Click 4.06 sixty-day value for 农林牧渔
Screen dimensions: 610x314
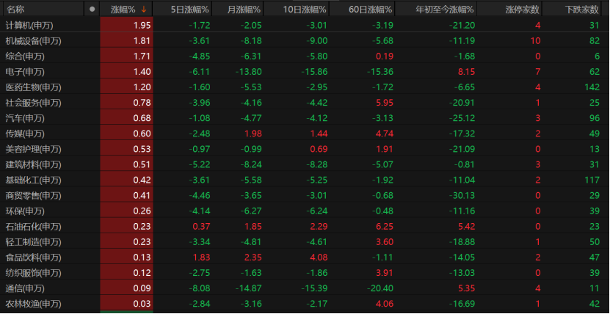pyautogui.click(x=385, y=304)
